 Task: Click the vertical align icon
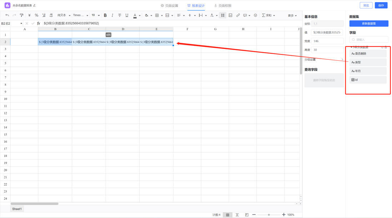point(190,15)
